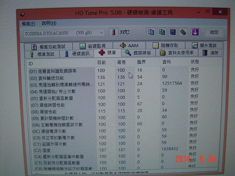Close the HD Tune Pro window
The height and width of the screenshot is (176, 235).
220,12
